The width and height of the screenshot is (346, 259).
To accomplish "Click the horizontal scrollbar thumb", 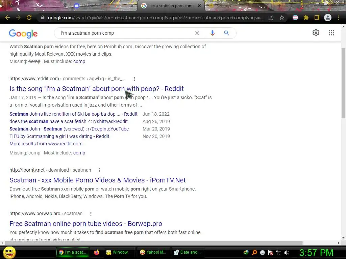I will coord(154,243).
